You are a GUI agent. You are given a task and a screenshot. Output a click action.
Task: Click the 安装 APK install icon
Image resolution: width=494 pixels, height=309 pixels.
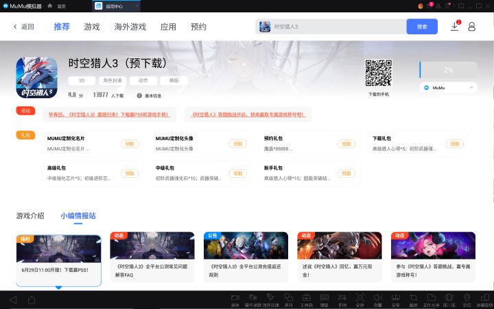[396, 297]
